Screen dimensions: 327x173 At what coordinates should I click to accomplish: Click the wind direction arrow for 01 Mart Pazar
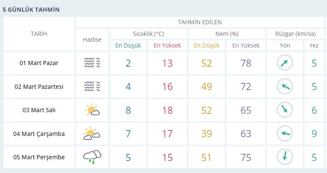pyautogui.click(x=285, y=63)
